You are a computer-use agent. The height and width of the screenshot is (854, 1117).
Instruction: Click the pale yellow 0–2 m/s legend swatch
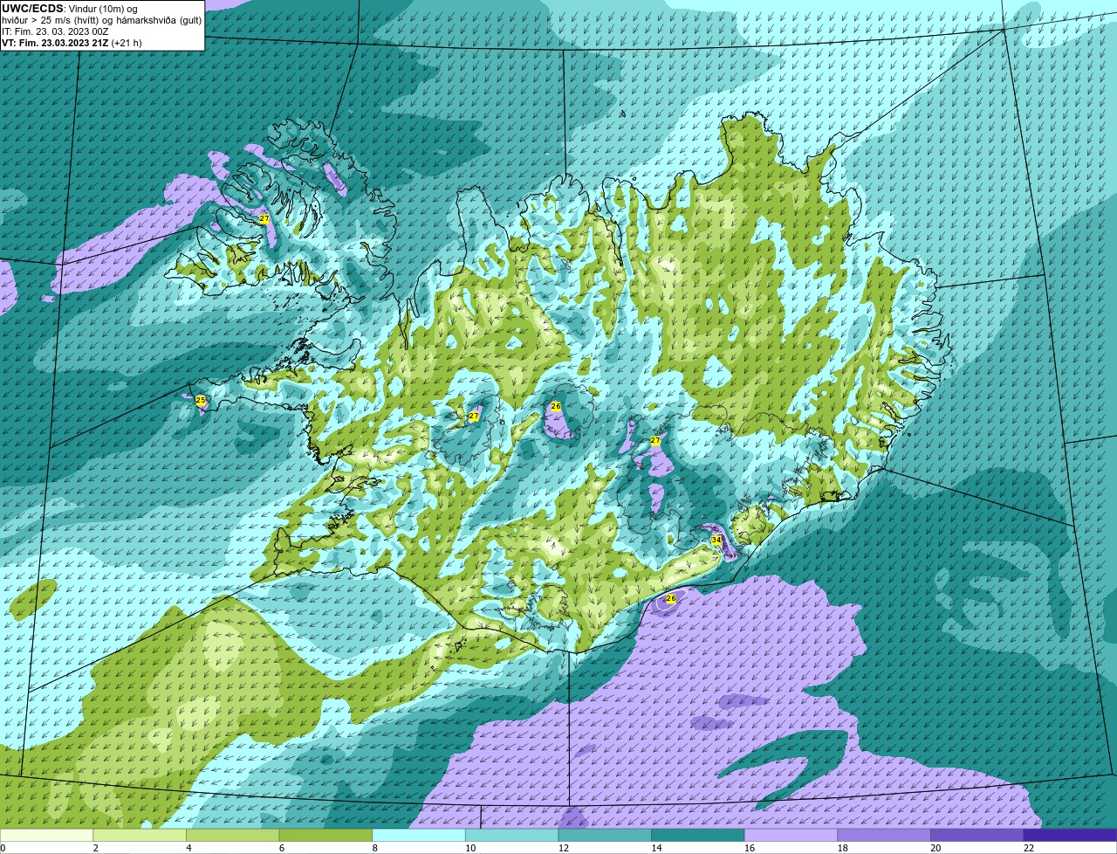pyautogui.click(x=47, y=835)
